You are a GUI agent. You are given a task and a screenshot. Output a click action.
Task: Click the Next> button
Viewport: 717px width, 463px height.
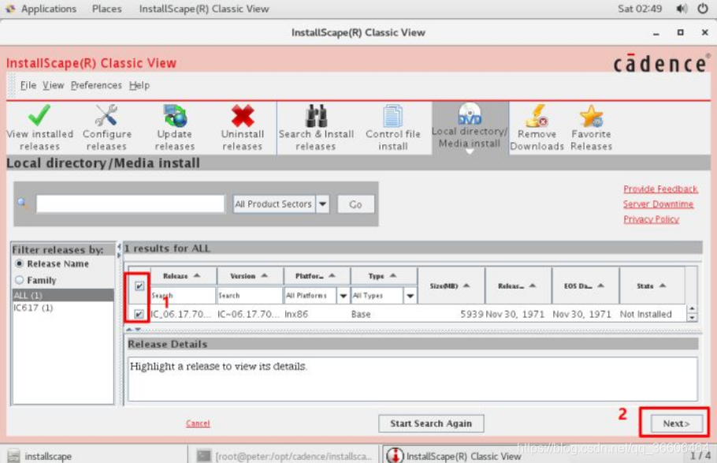675,424
